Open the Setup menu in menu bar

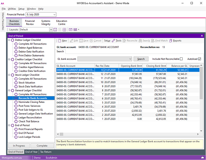pos(21,9)
